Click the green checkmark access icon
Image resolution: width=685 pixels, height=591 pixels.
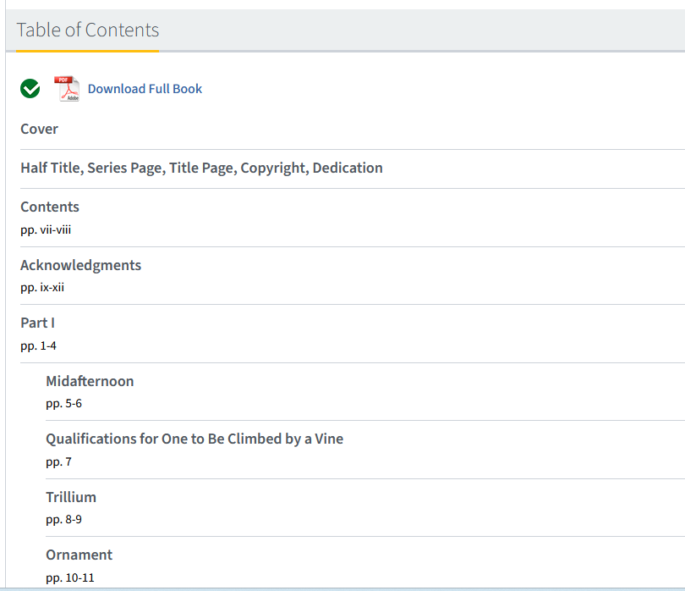(x=30, y=88)
